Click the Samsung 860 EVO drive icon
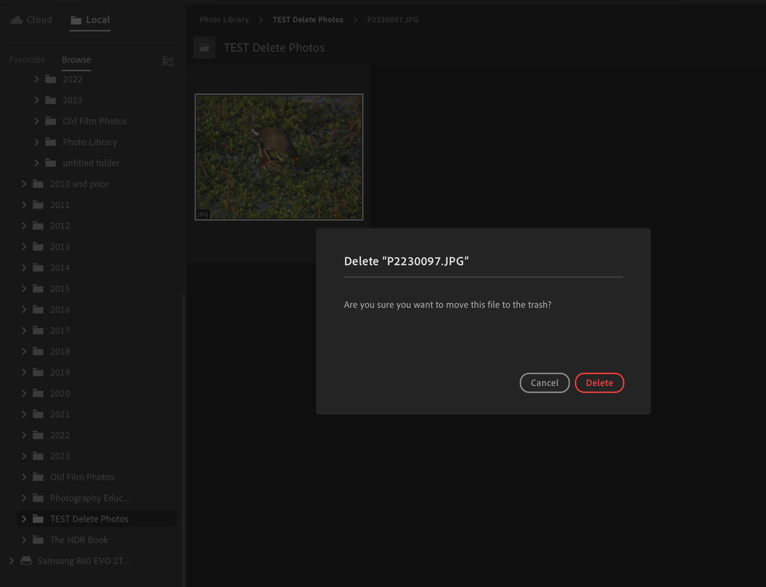The image size is (766, 587). pyautogui.click(x=26, y=560)
